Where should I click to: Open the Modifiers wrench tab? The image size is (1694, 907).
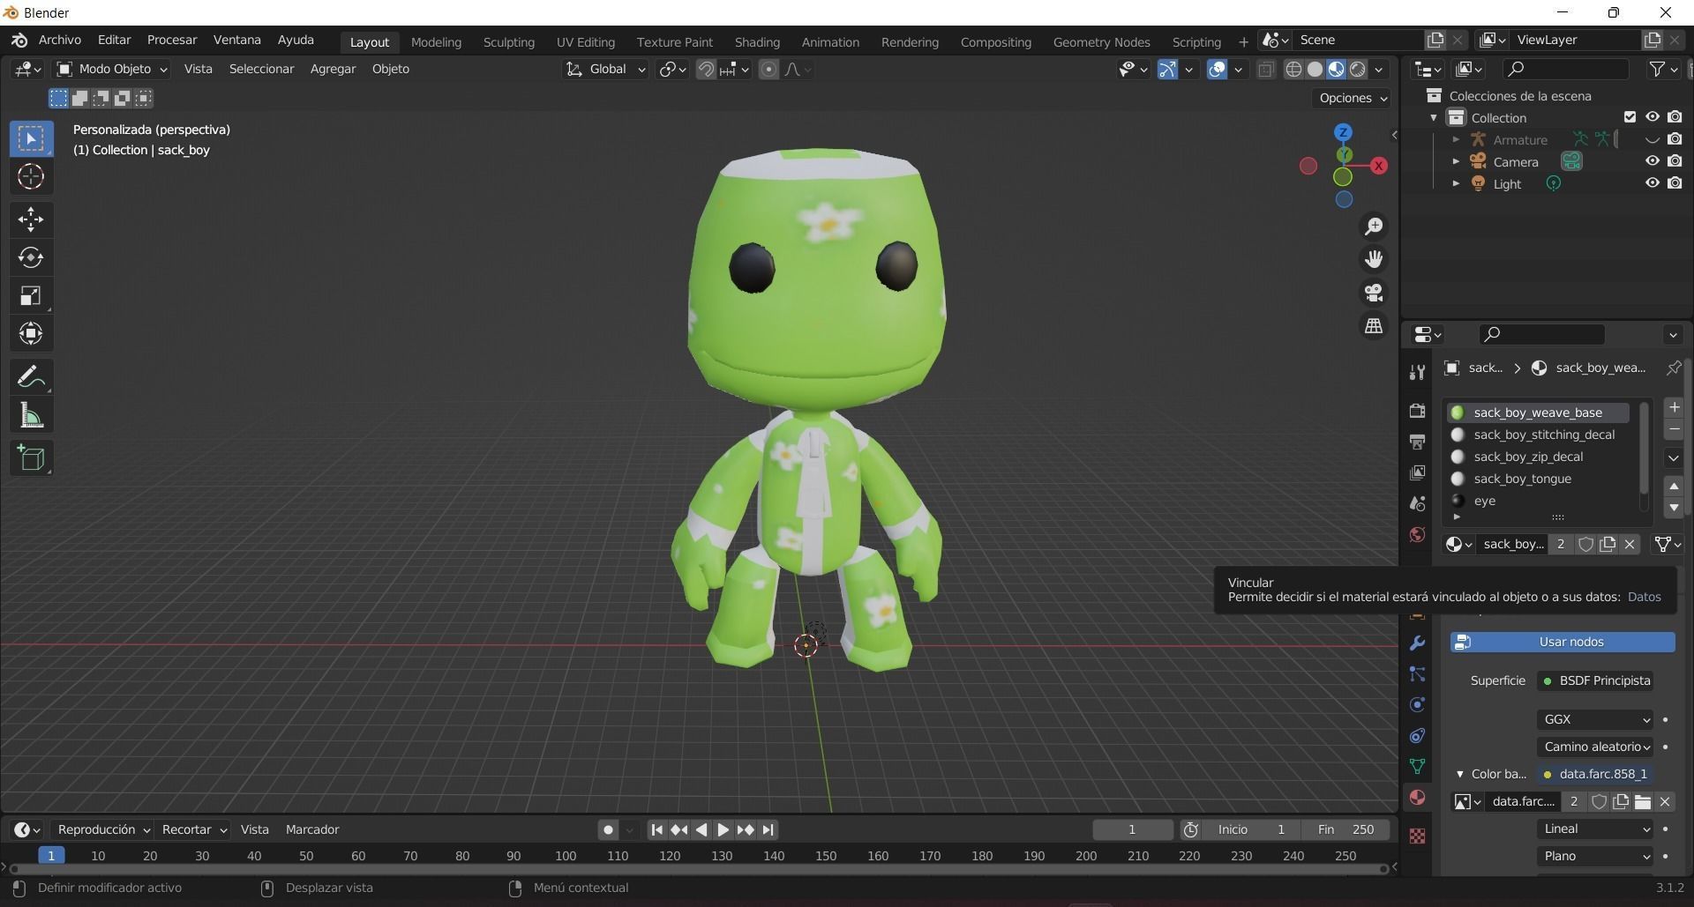pyautogui.click(x=1417, y=643)
